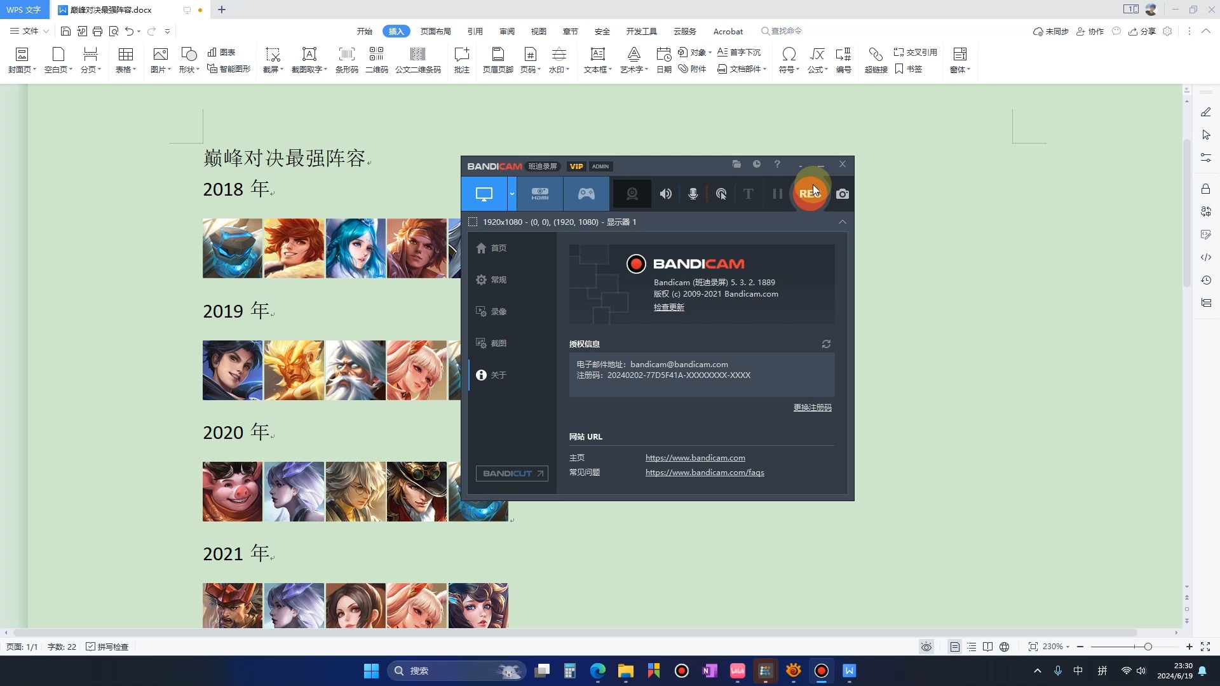Start screen capture (截屏)
Screen dimensions: 1220x686
(x=273, y=60)
